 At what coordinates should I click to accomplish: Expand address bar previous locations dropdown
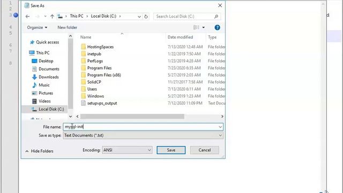coord(139,17)
